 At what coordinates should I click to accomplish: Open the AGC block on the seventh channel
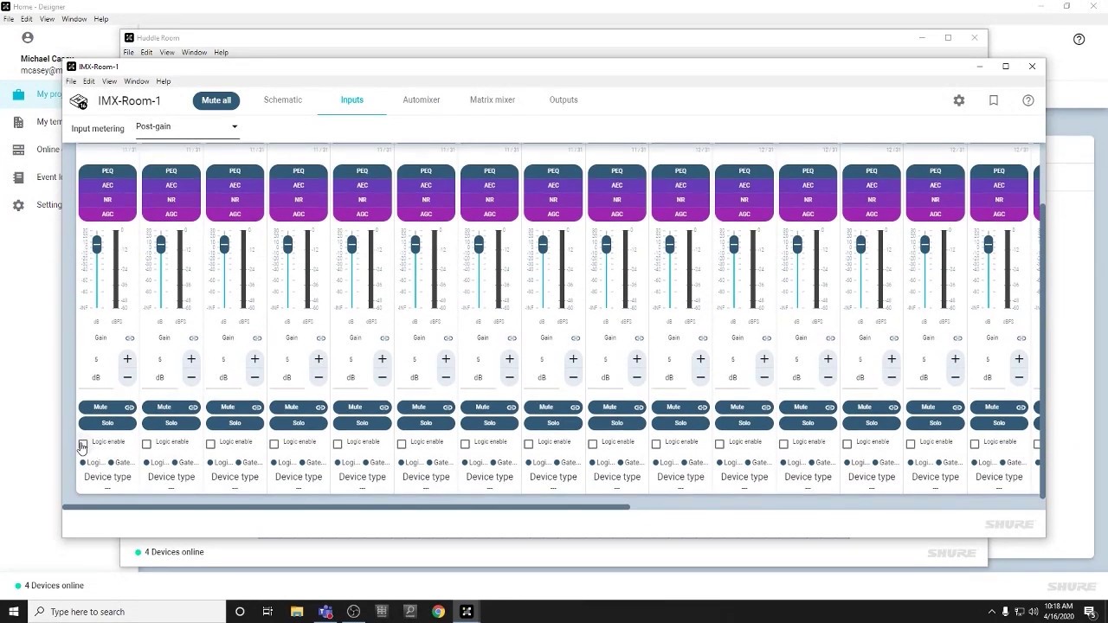(x=489, y=214)
